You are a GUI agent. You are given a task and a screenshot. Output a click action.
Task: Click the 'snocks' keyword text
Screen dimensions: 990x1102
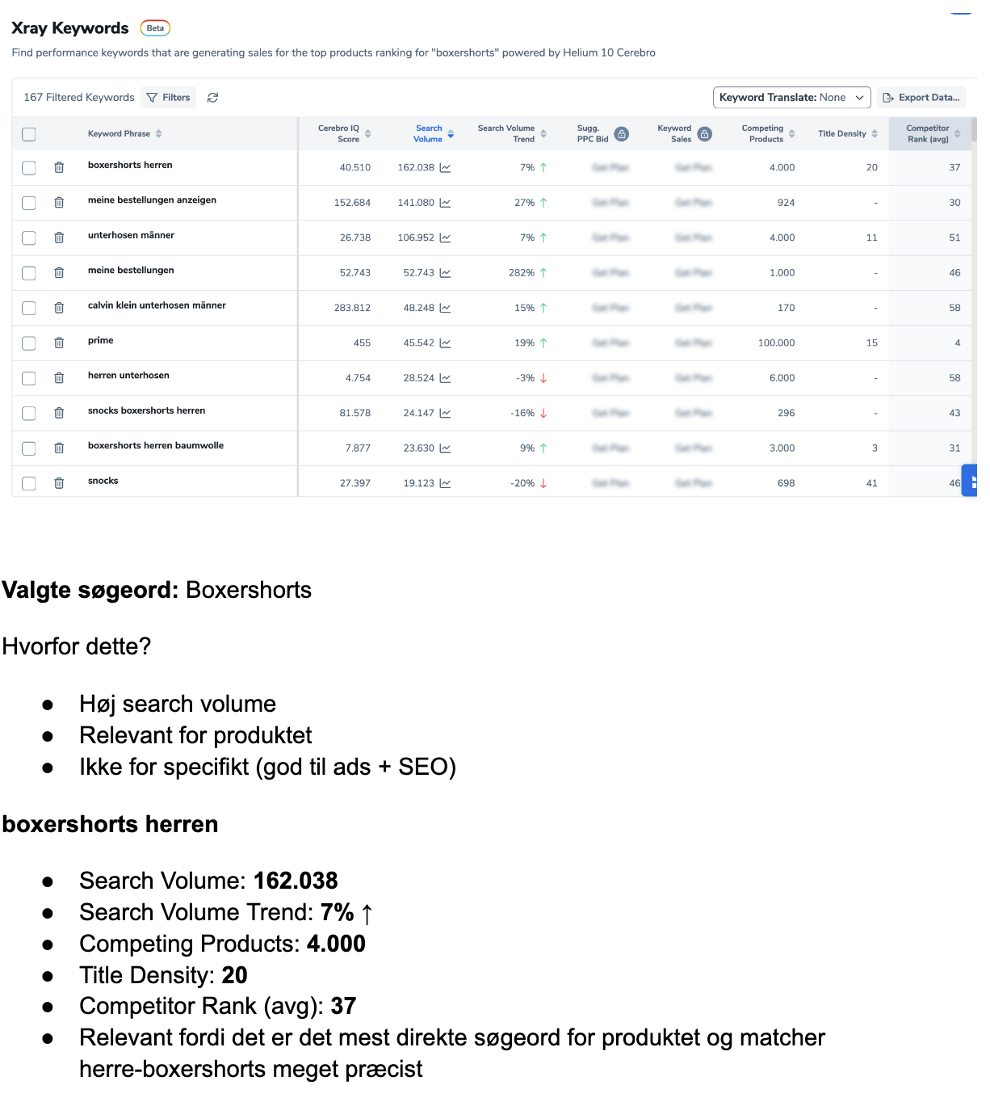(103, 481)
